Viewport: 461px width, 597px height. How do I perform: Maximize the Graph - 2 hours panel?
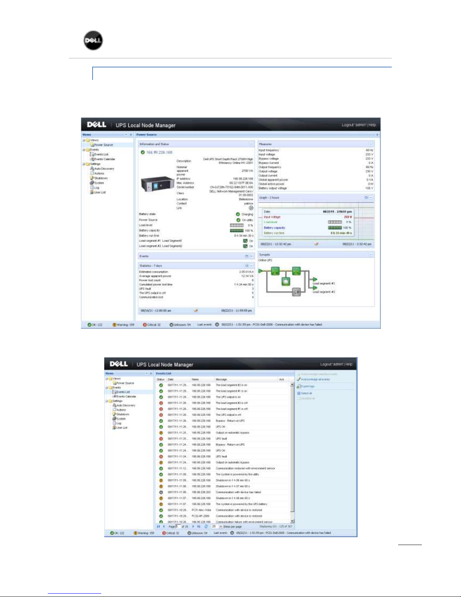(x=366, y=197)
